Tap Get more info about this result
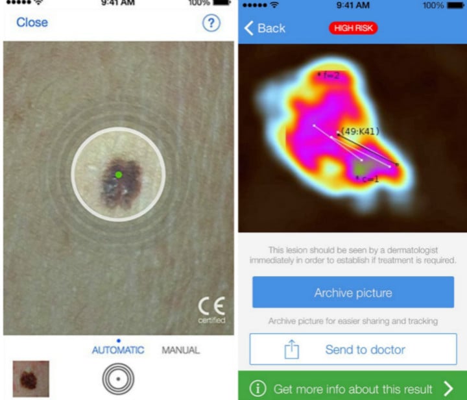Screen dimensions: 467x400 pyautogui.click(x=353, y=389)
